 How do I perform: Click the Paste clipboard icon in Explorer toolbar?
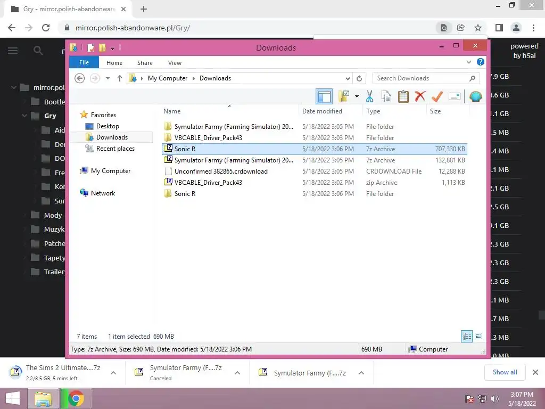pyautogui.click(x=403, y=96)
